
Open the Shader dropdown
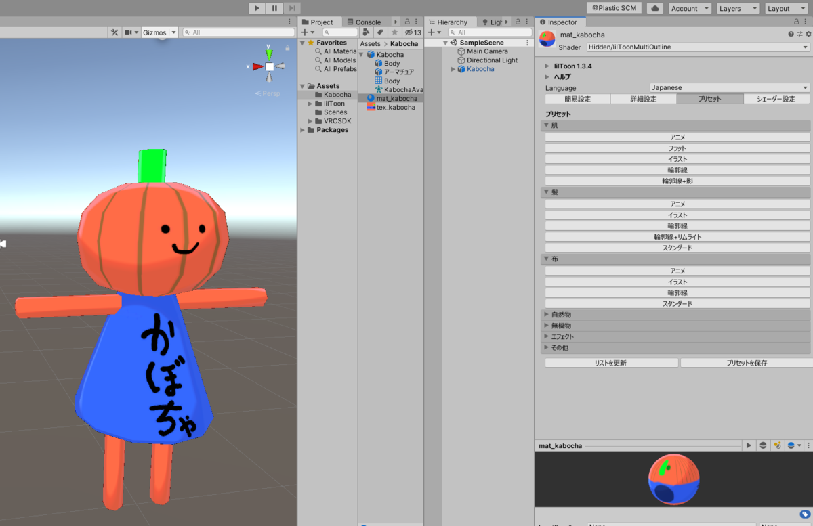pyautogui.click(x=698, y=47)
